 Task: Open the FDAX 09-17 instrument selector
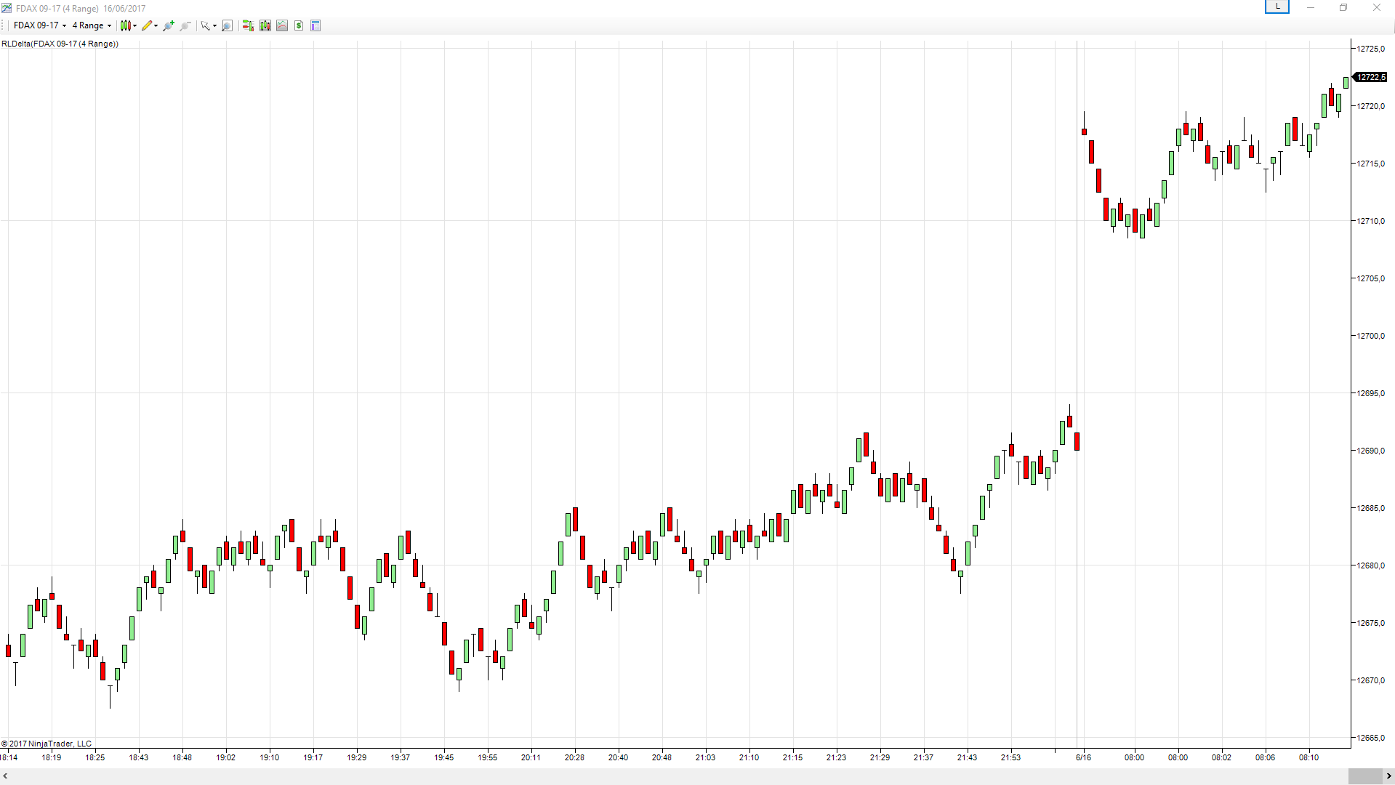pyautogui.click(x=40, y=25)
